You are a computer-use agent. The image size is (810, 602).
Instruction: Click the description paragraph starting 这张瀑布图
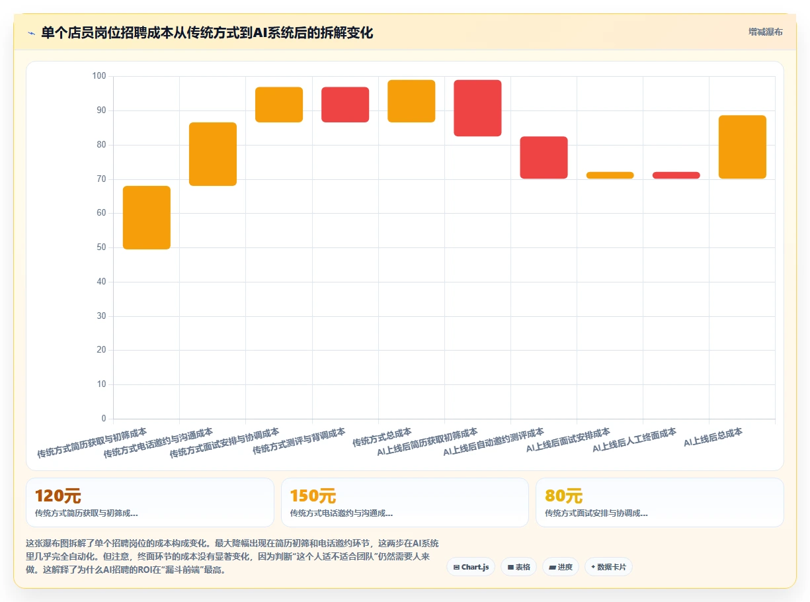[x=232, y=556]
